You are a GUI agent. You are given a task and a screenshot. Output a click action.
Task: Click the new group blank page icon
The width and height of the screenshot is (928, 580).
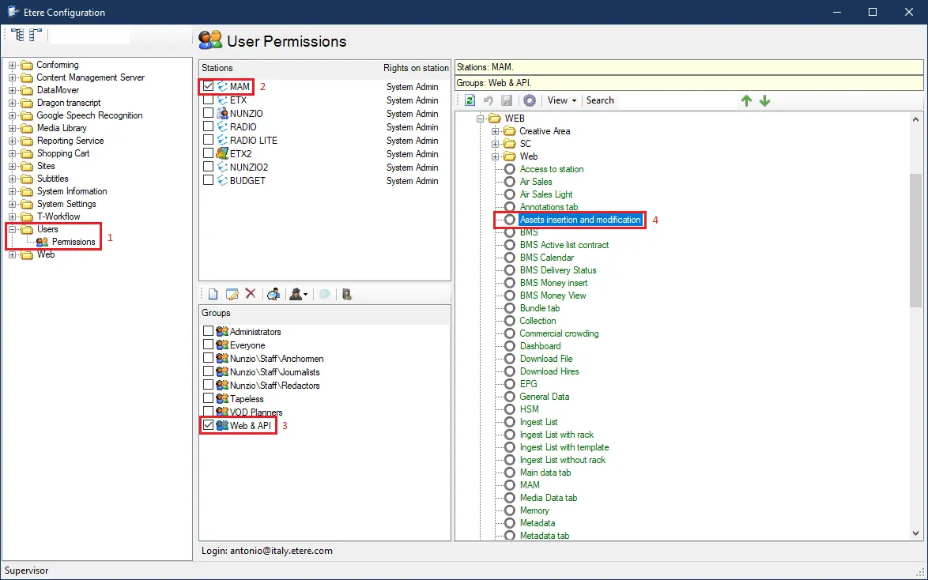212,294
